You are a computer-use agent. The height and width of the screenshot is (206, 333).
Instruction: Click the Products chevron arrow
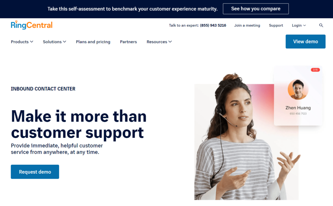32,42
